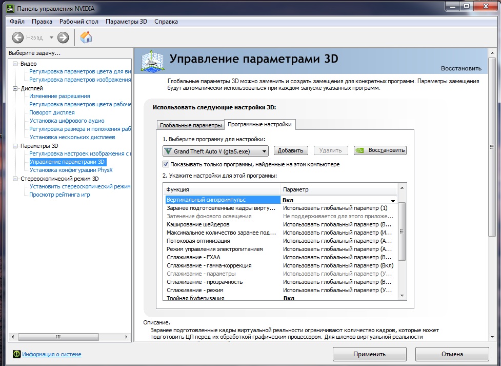
Task: Click the Отмена button
Action: (x=452, y=354)
